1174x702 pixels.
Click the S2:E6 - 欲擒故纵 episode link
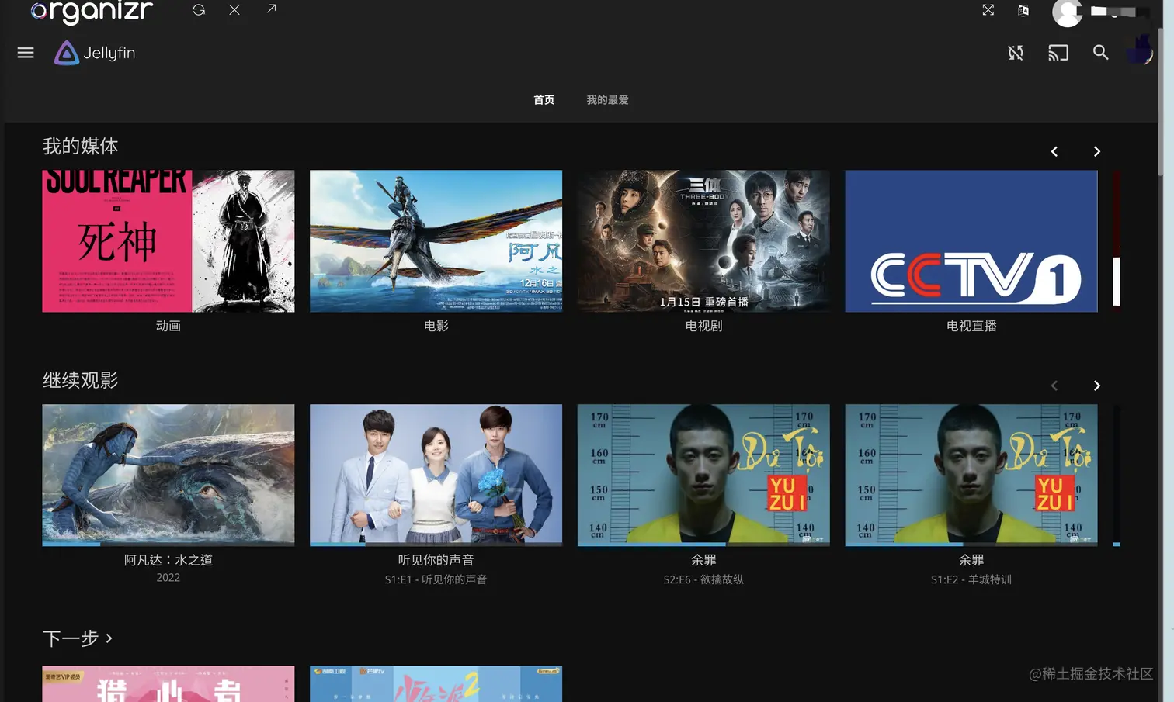[x=703, y=579]
